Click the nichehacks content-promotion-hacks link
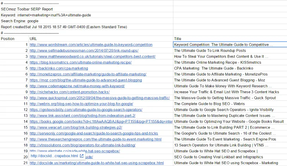 pos(70,92)
